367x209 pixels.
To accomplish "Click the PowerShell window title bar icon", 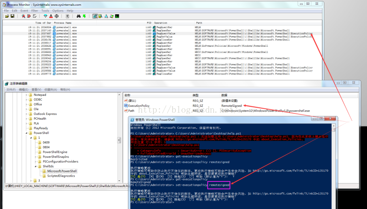I will coord(132,120).
